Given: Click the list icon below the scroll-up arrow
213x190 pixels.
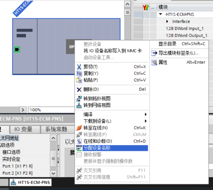Looking at the screenshot, I should click(127, 12).
